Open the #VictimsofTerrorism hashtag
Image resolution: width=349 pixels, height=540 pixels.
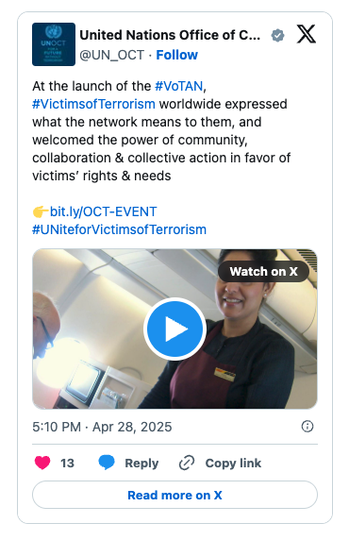[x=93, y=104]
